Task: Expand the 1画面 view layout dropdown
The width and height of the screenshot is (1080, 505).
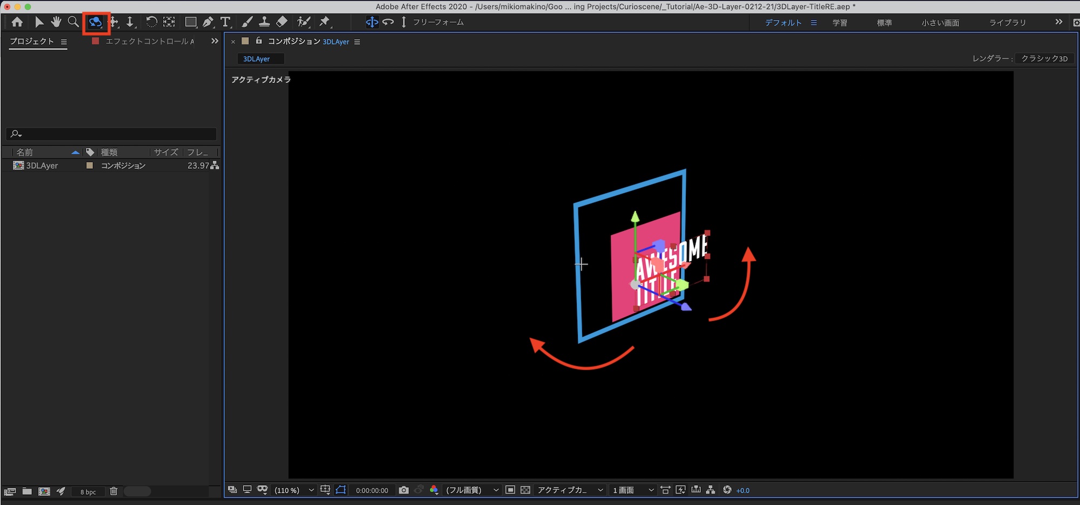Action: 633,490
